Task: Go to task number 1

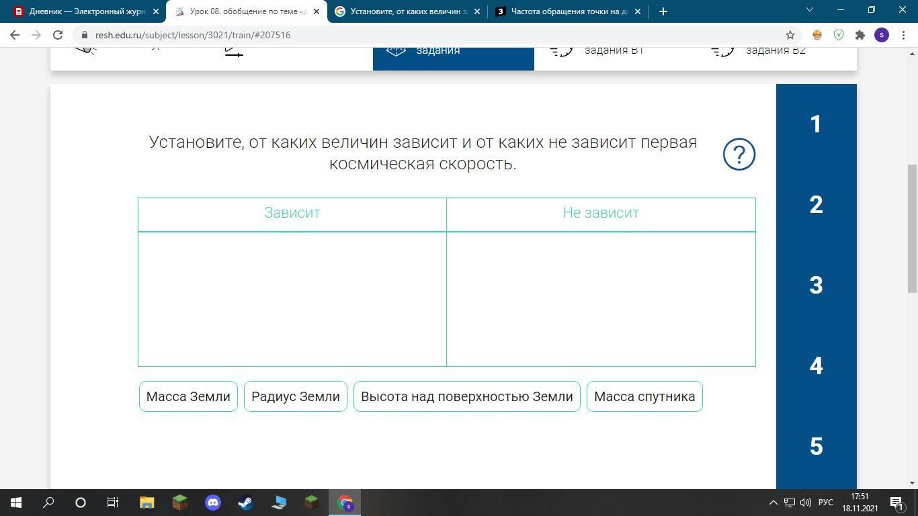Action: [816, 124]
